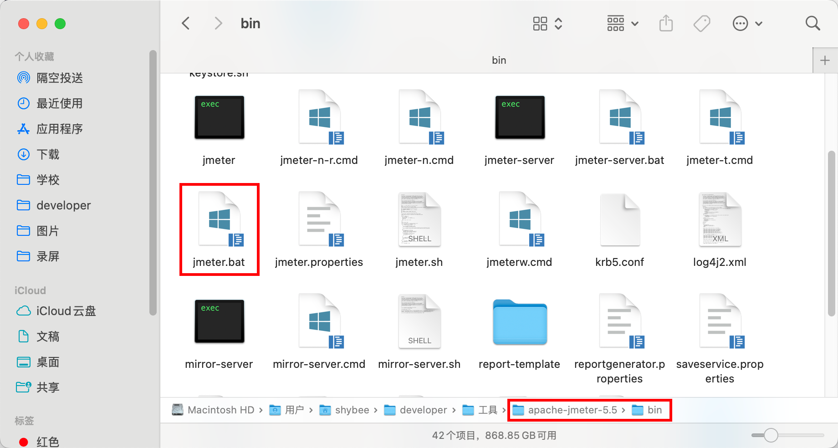Select the jmeter-n-r.cmd file

tap(319, 128)
